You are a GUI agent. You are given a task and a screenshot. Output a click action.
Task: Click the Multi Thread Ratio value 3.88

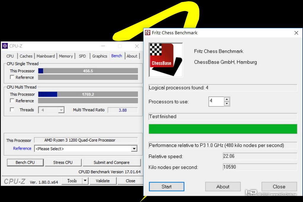(x=123, y=110)
